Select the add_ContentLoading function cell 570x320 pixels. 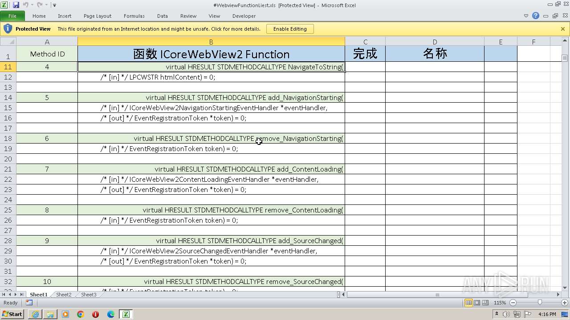(211, 169)
